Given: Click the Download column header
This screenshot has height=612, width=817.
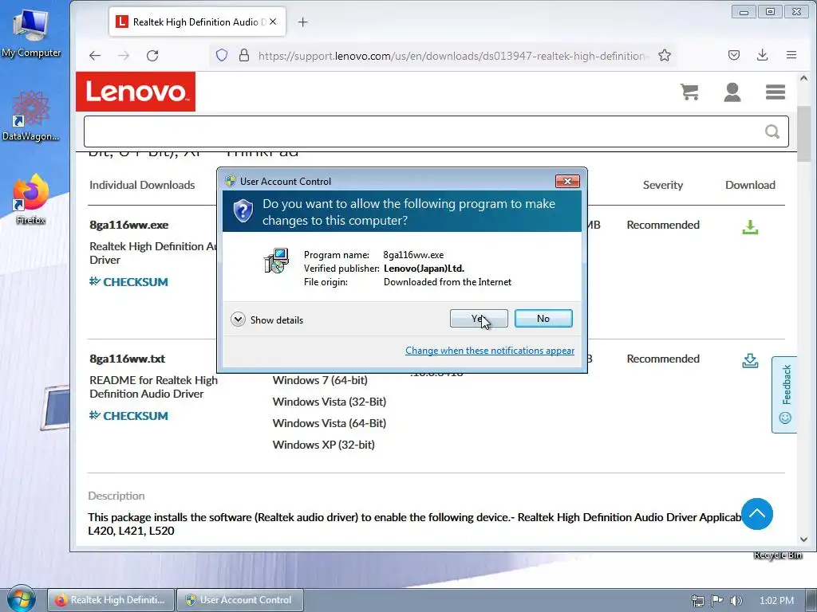Looking at the screenshot, I should tap(750, 185).
